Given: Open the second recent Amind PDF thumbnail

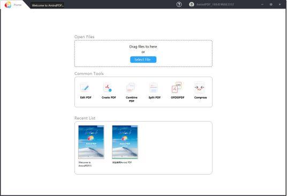Looking at the screenshot, I should coord(125,142).
